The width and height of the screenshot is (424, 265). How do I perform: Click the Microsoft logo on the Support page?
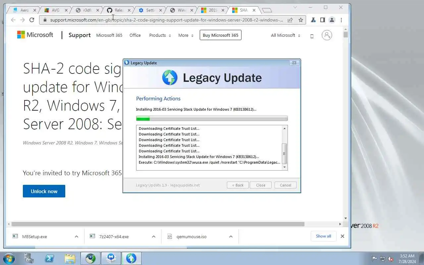coord(35,35)
